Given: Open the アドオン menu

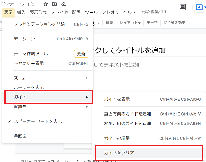Looking at the screenshot, I should [x=110, y=12].
